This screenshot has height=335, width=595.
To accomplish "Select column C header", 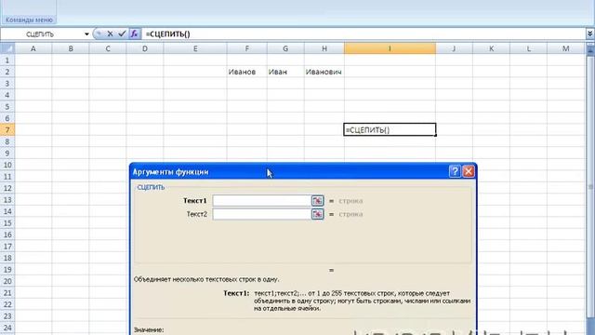I will coord(108,48).
